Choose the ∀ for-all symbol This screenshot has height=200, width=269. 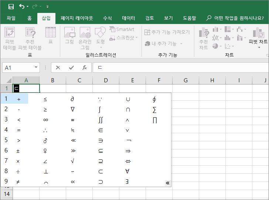127,171
